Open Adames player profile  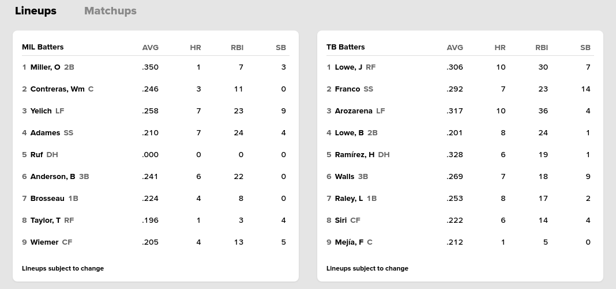tap(45, 133)
